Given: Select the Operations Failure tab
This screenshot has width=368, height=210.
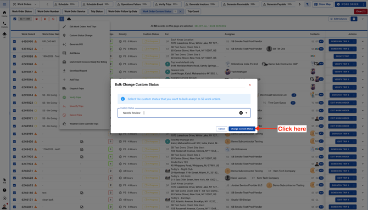Looking at the screenshot, I should 133,4.
